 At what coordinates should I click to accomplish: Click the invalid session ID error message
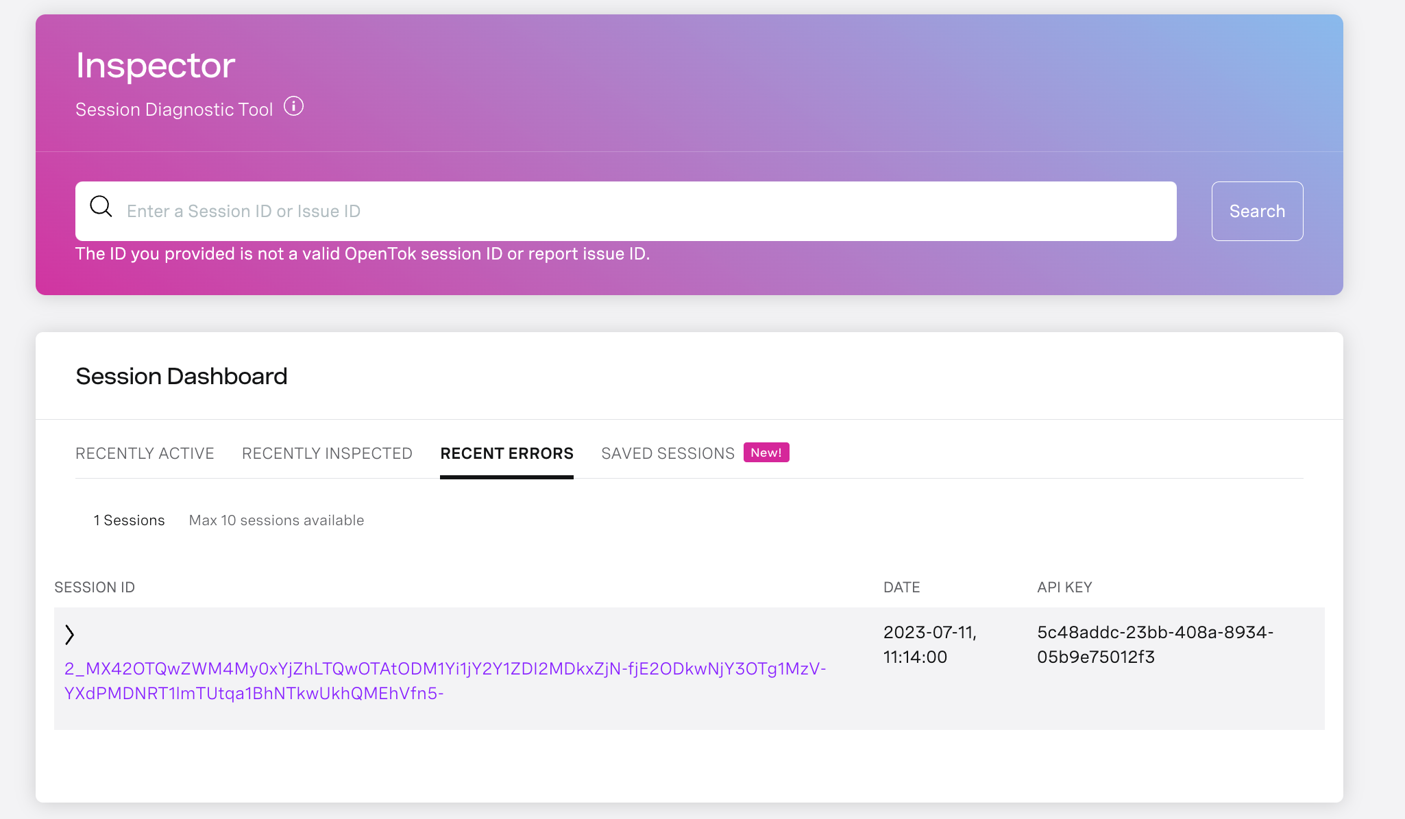(x=363, y=253)
